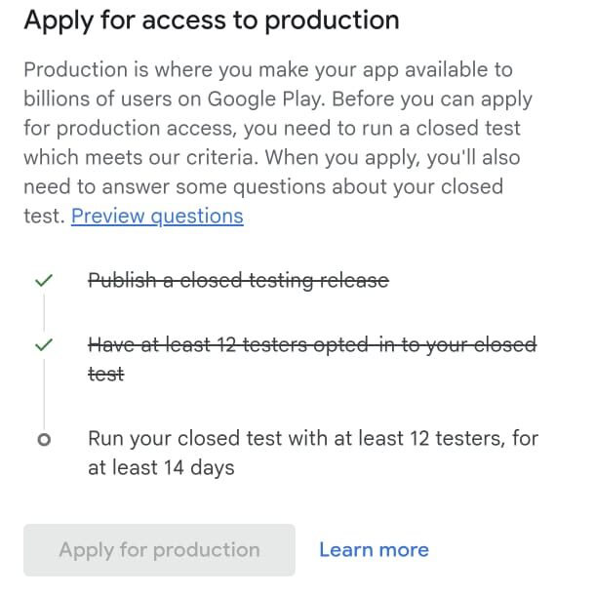Screen dimensions: 595x595
Task: Click the 'Apply for access to production' heading
Action: click(212, 20)
